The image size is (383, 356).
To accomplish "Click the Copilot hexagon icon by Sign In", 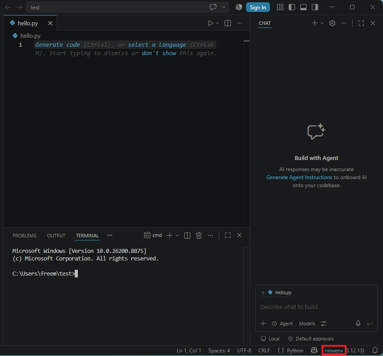I will 238,7.
